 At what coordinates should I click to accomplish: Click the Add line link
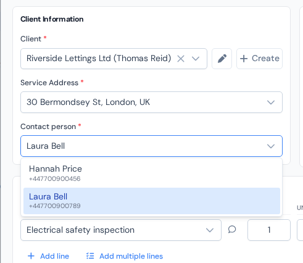(48, 256)
